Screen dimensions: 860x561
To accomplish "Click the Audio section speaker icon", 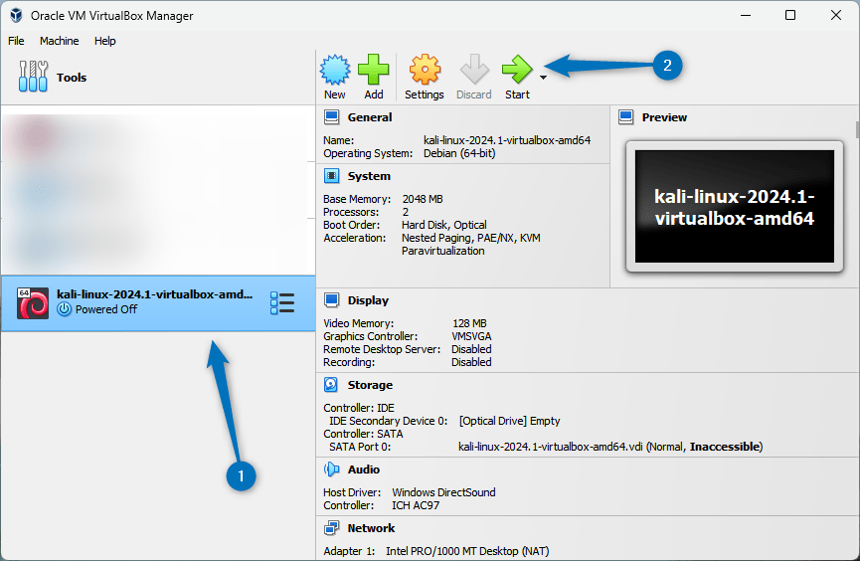I will tap(331, 469).
